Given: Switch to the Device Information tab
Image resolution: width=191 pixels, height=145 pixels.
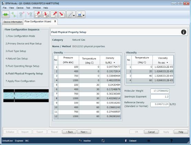Looking at the screenshot, I should (13, 22).
